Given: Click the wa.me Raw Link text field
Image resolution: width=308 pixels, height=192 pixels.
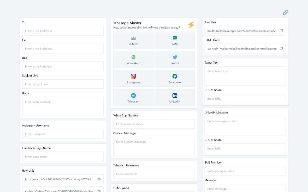Looking at the screenshot, I should tap(63, 179).
